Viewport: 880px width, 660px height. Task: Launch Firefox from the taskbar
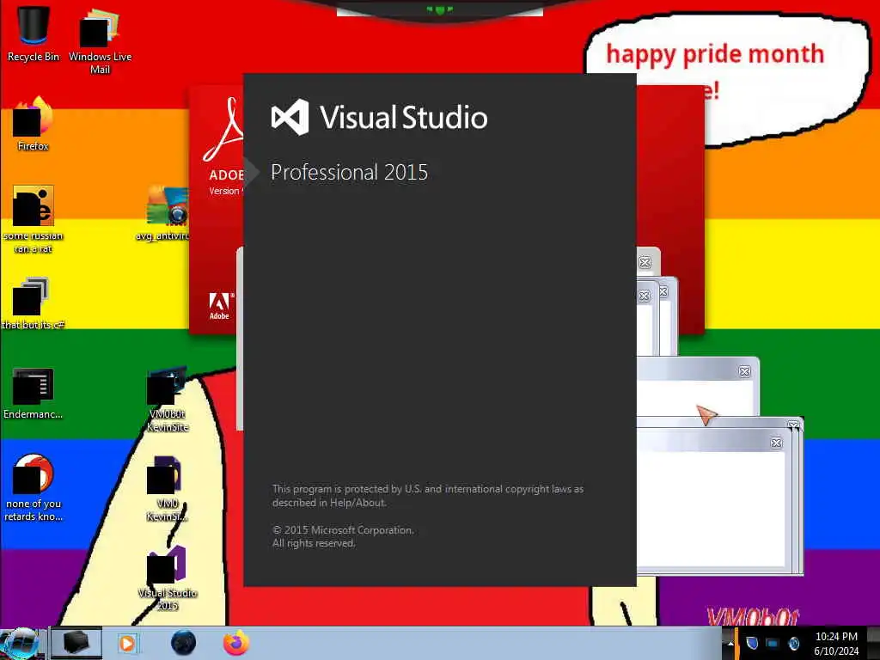pos(236,643)
